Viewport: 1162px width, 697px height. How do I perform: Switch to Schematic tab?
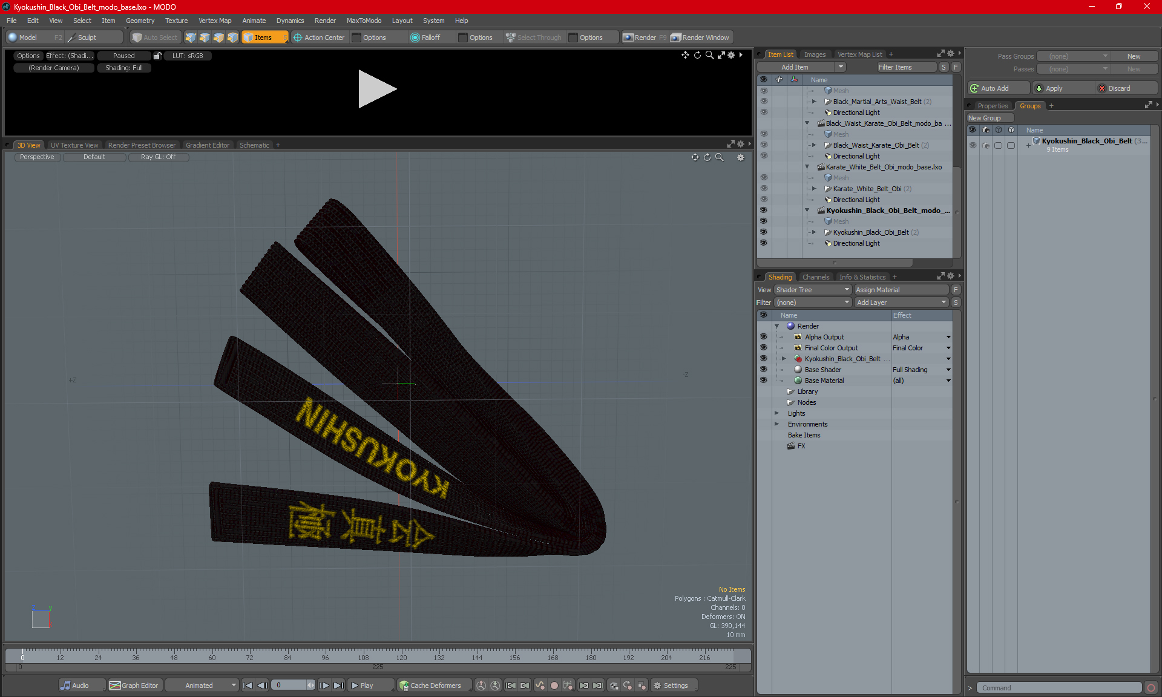254,145
